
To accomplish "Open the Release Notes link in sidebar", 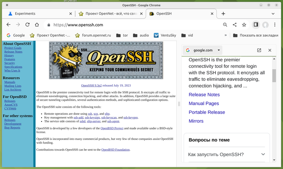I will tap(13, 52).
